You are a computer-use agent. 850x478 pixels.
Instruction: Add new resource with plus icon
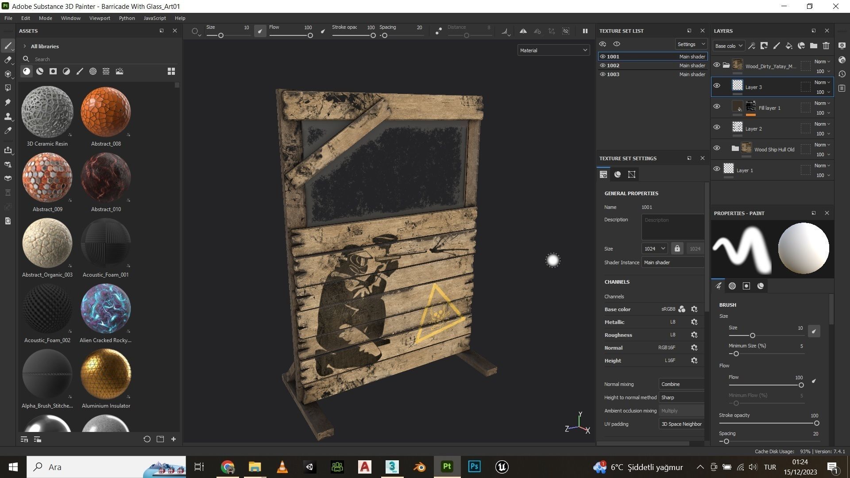pyautogui.click(x=174, y=439)
